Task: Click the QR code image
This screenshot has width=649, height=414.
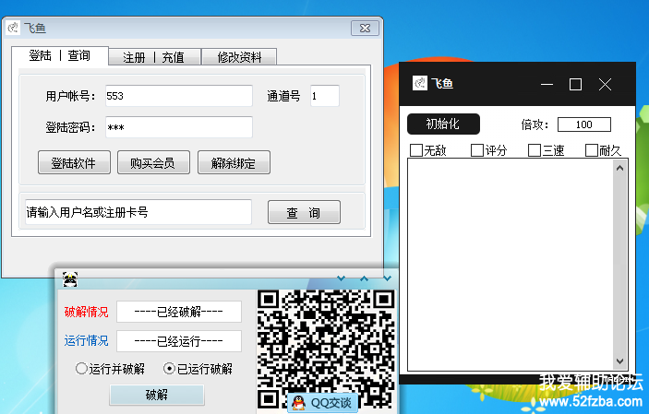Action: click(x=326, y=349)
